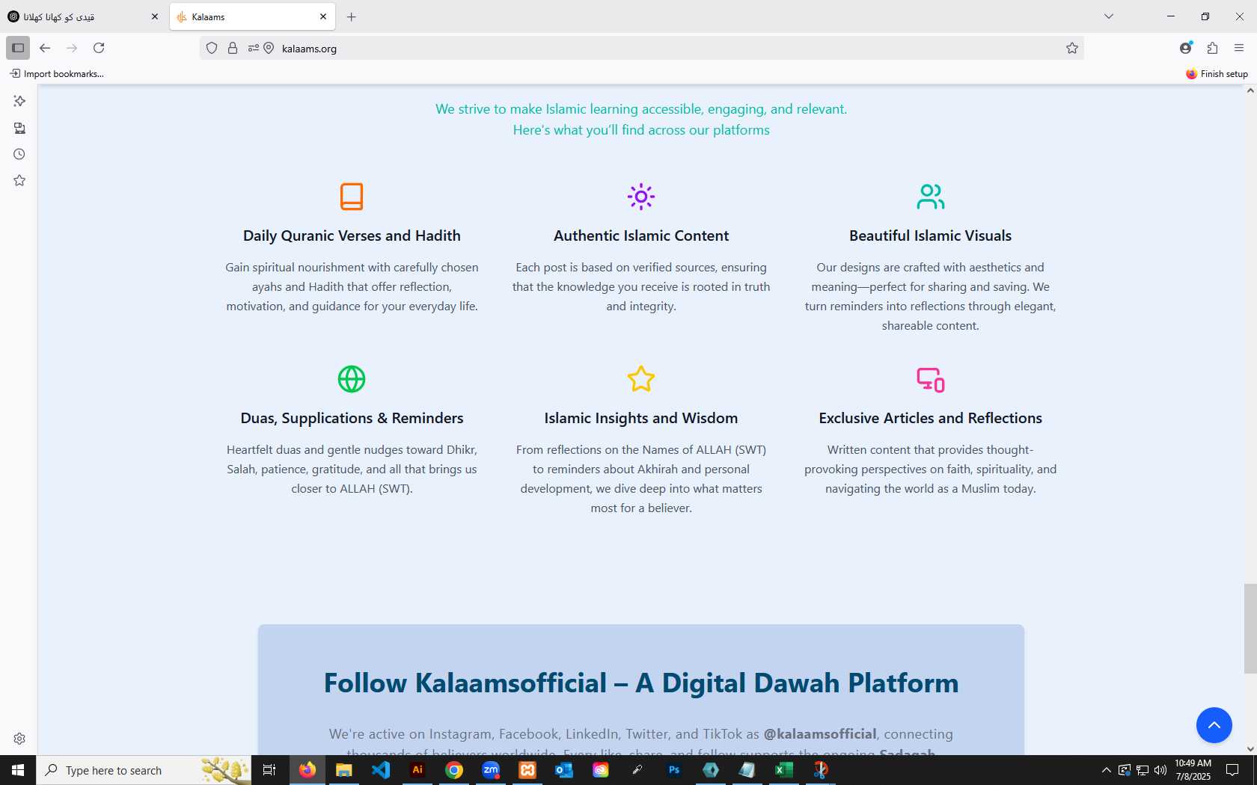Click the Type here to search box
The image size is (1257, 785).
point(144,770)
